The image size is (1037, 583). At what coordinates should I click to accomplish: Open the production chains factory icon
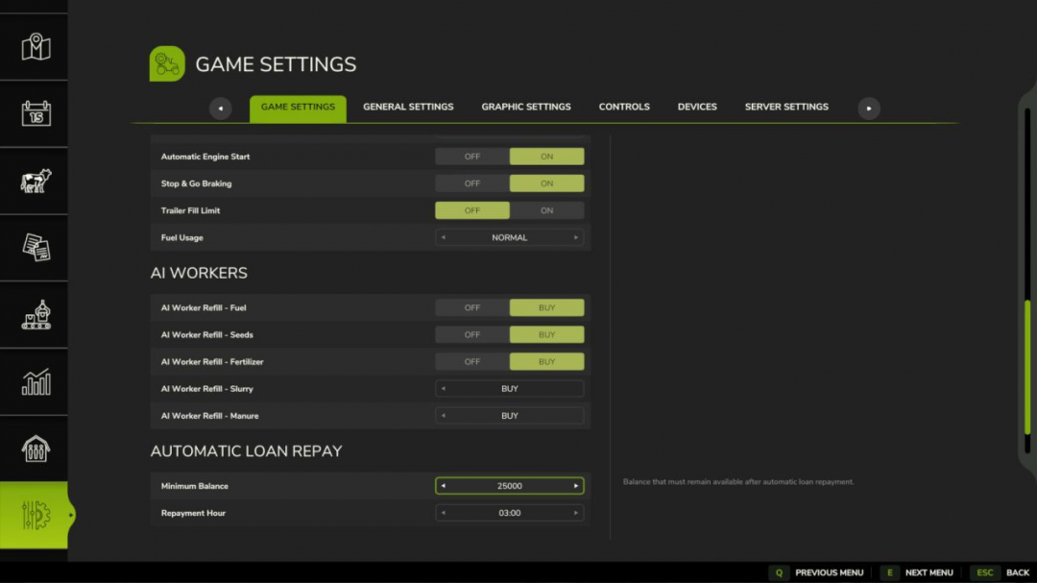pyautogui.click(x=36, y=314)
